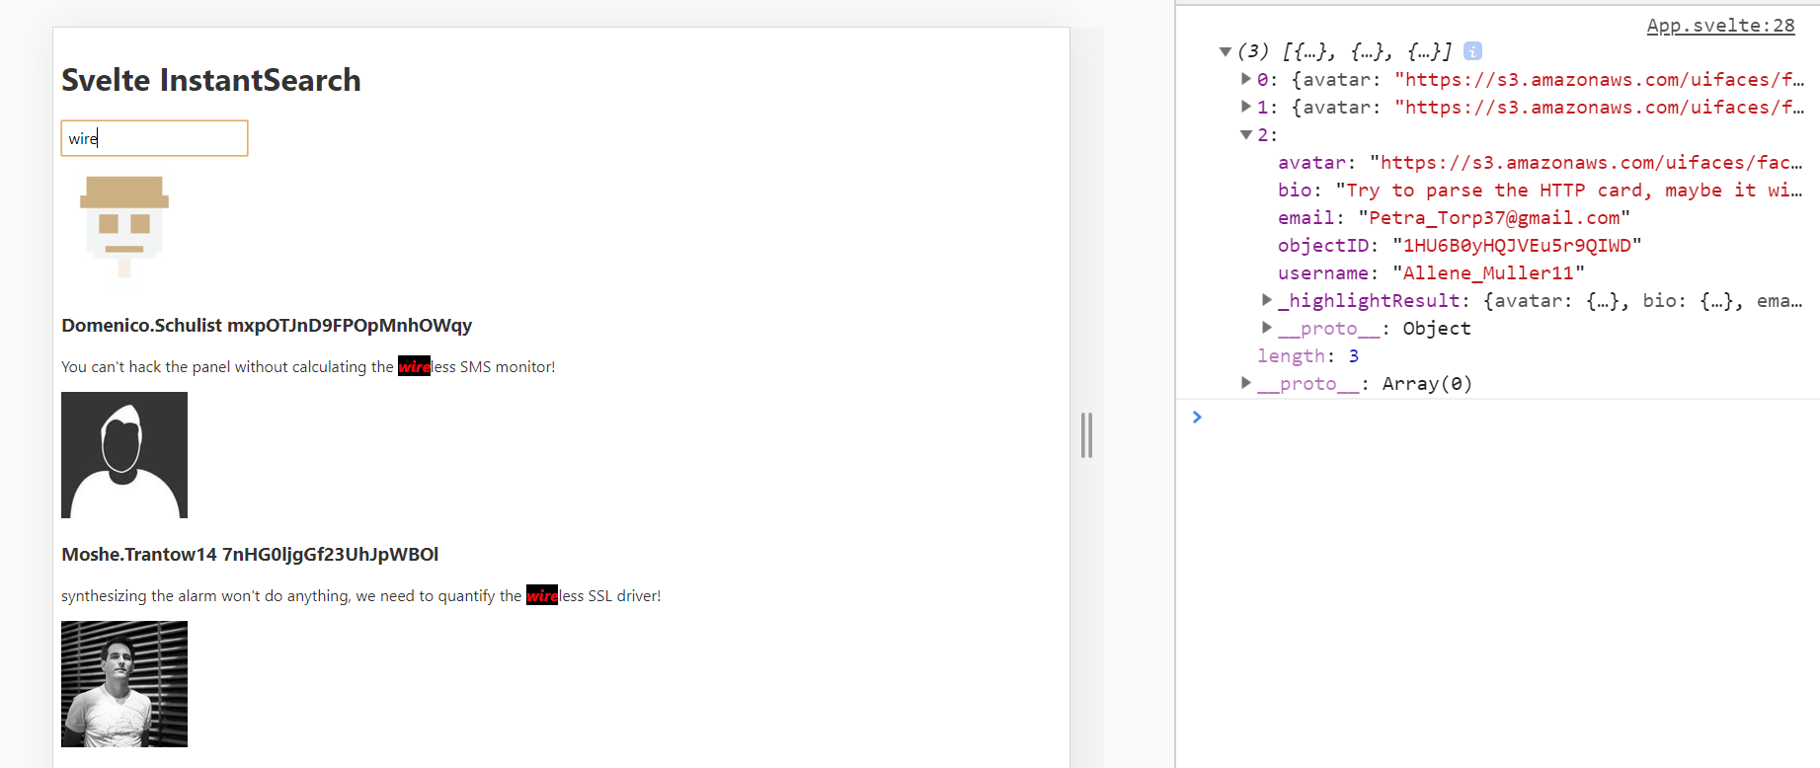Click the pixel-art robot avatar image
The height and width of the screenshot is (768, 1820).
click(124, 227)
